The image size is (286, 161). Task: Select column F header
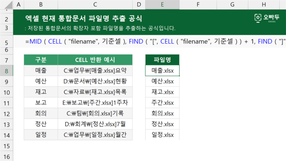[198, 4]
